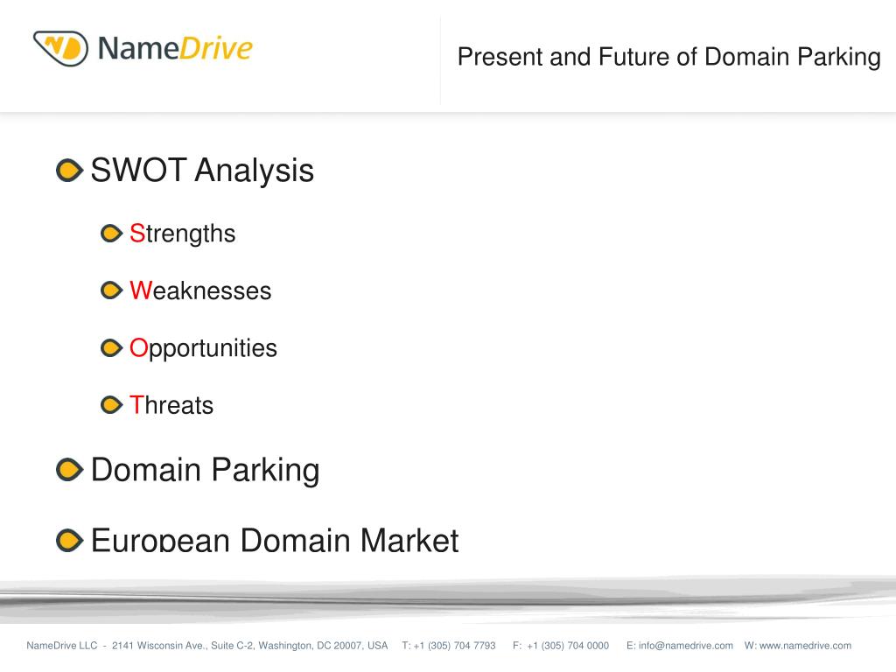This screenshot has height=672, width=896.
Task: Click the 'NameDrive LLC' footer text
Action: pos(62,645)
